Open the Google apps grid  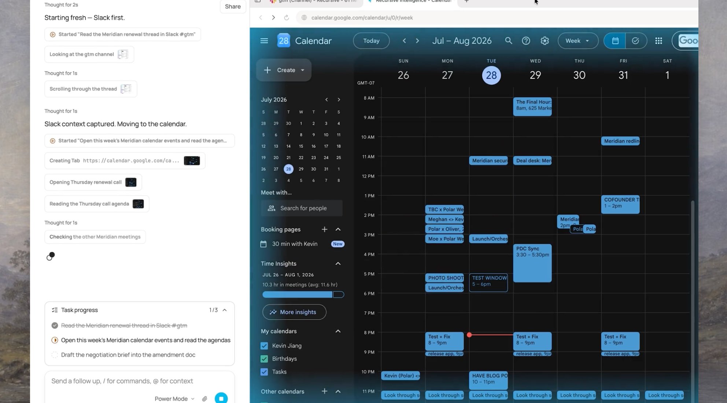coord(658,41)
